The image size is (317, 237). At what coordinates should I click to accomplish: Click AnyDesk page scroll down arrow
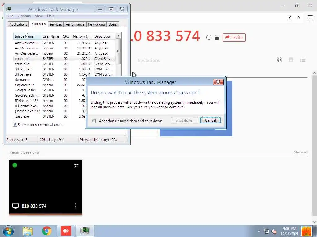(x=315, y=222)
